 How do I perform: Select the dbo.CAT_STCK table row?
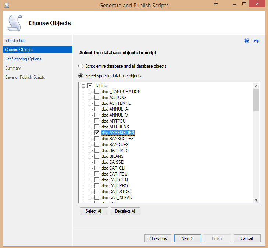click(115, 192)
